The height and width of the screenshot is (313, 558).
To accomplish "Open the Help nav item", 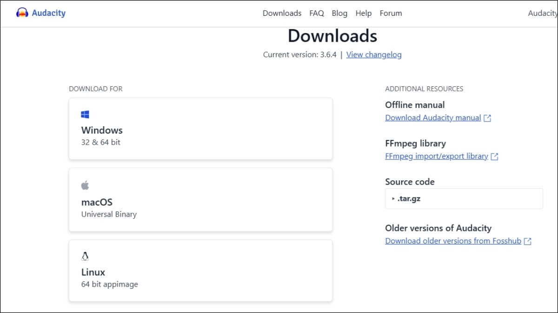I will [363, 13].
